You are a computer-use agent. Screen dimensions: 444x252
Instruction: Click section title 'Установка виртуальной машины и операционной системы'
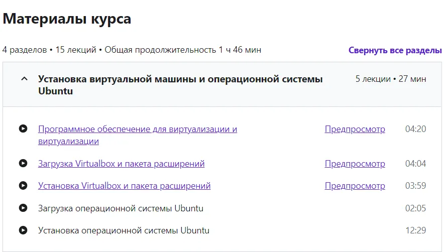pos(180,79)
